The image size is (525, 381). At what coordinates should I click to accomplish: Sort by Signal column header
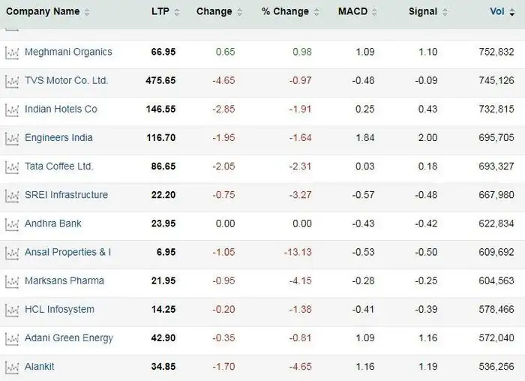point(423,11)
